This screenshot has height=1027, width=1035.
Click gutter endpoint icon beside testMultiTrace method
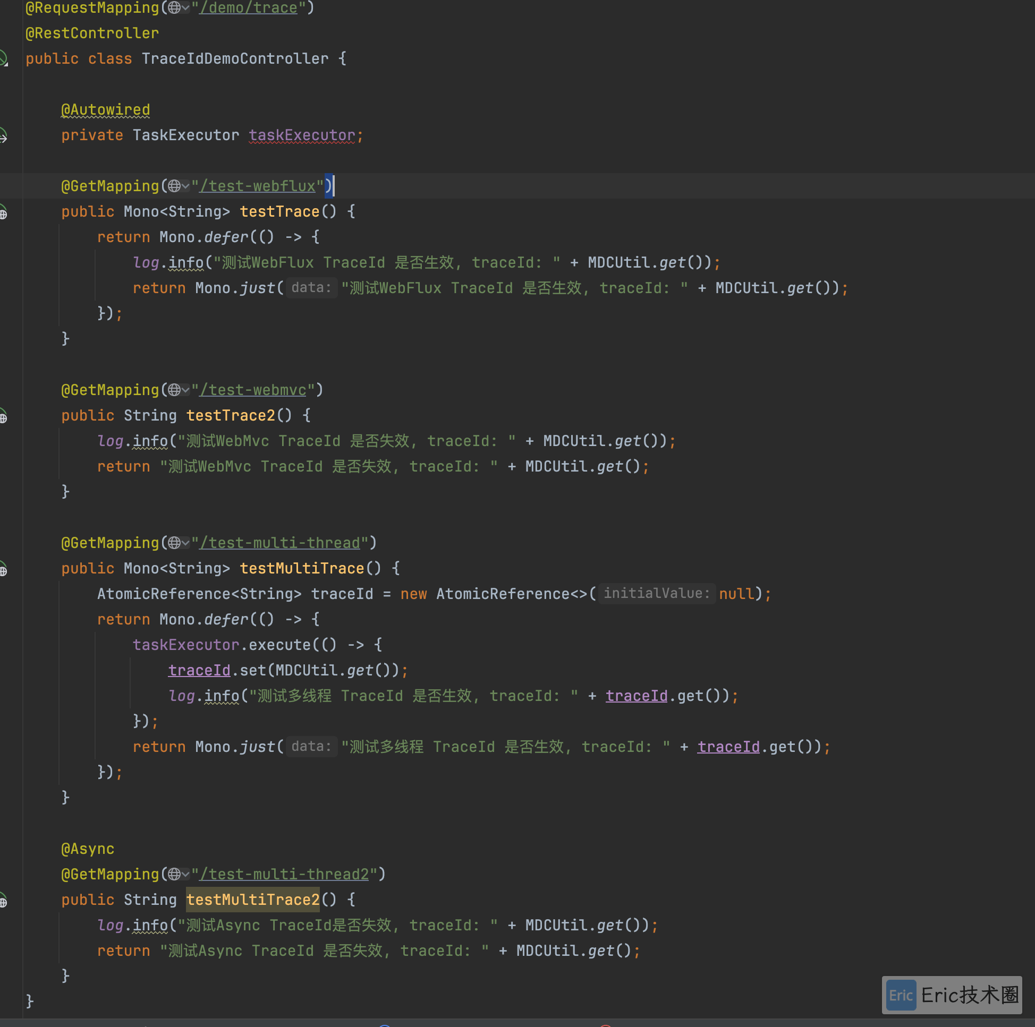coord(3,569)
